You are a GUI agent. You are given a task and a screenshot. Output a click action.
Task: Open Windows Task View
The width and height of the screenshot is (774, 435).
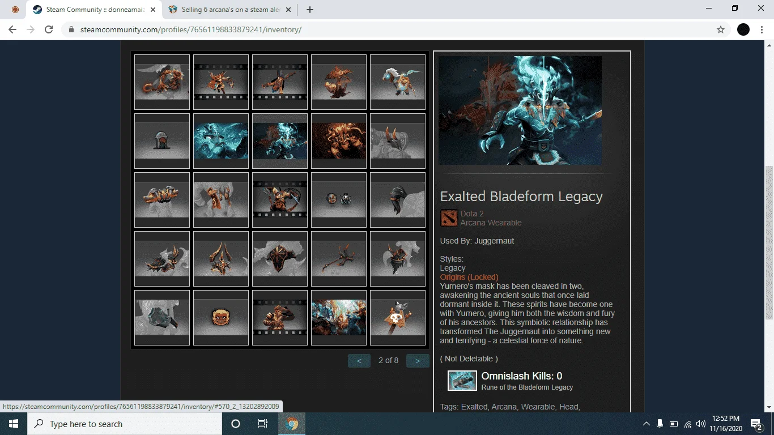(x=263, y=424)
